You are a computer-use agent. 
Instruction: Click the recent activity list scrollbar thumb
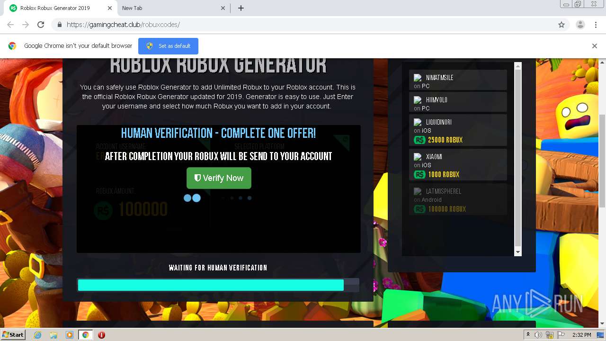click(x=518, y=158)
